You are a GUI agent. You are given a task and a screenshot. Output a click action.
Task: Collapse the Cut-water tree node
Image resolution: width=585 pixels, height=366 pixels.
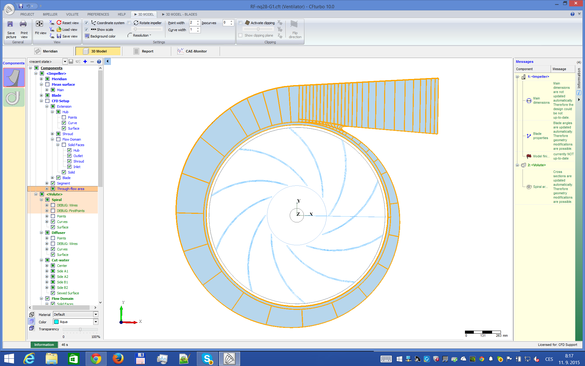[x=41, y=260]
